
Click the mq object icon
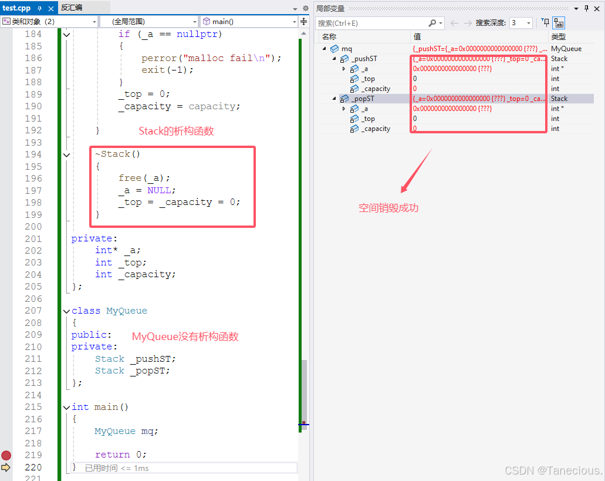[x=334, y=49]
